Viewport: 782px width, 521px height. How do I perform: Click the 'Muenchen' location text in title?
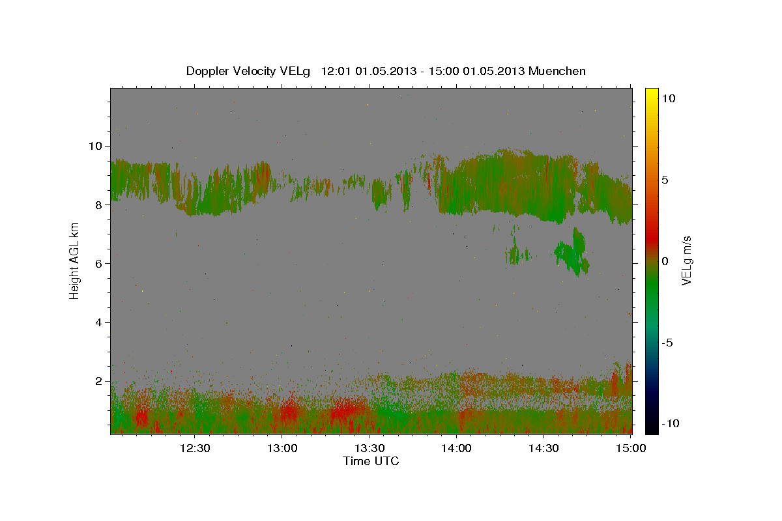coord(557,71)
